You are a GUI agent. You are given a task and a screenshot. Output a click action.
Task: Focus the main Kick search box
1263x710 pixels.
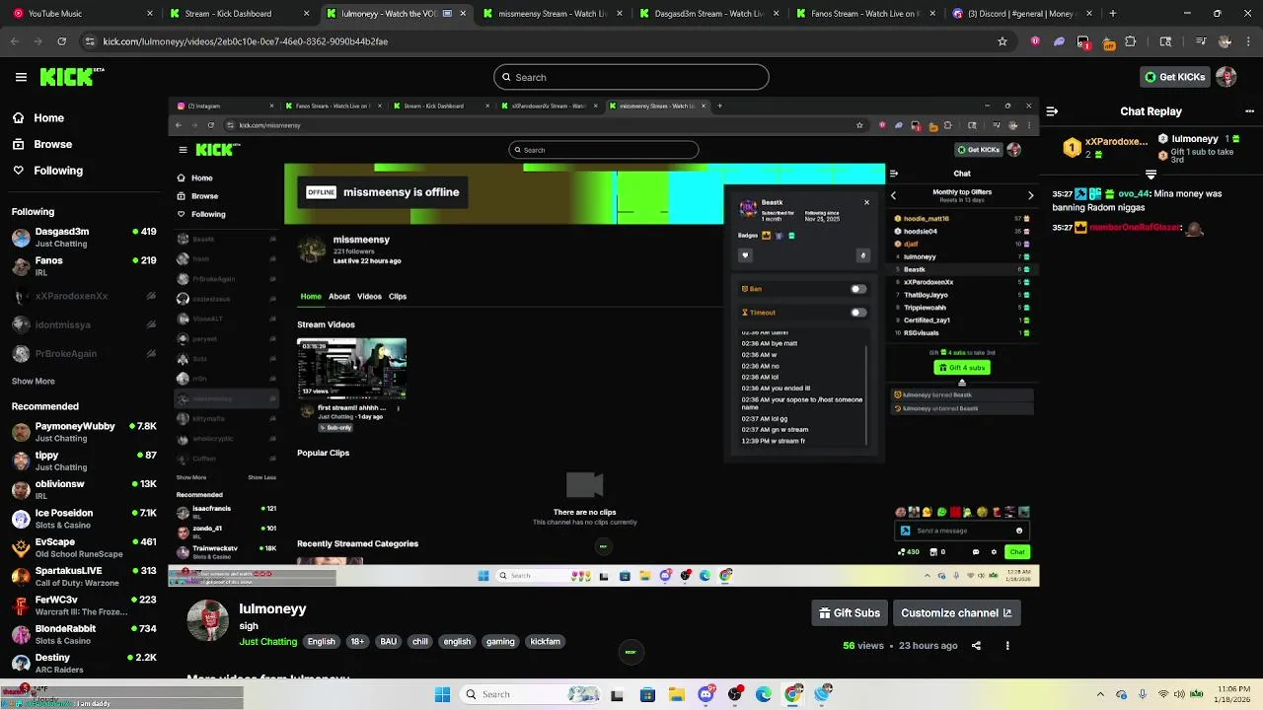tap(631, 77)
